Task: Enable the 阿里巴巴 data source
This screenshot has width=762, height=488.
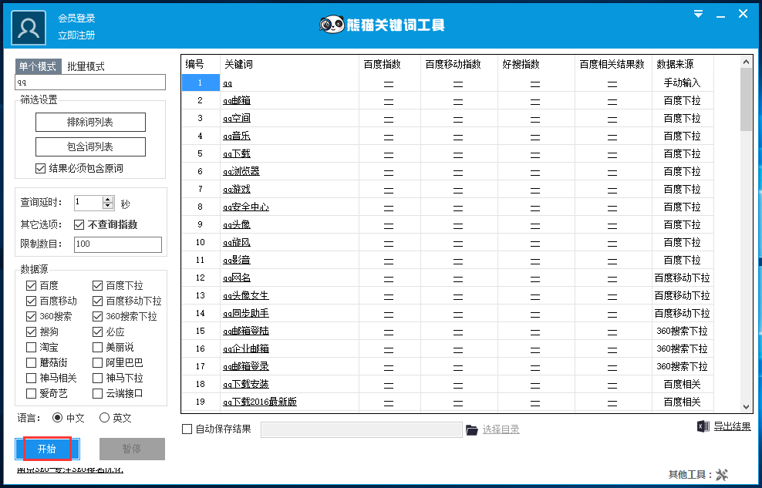Action: (97, 362)
